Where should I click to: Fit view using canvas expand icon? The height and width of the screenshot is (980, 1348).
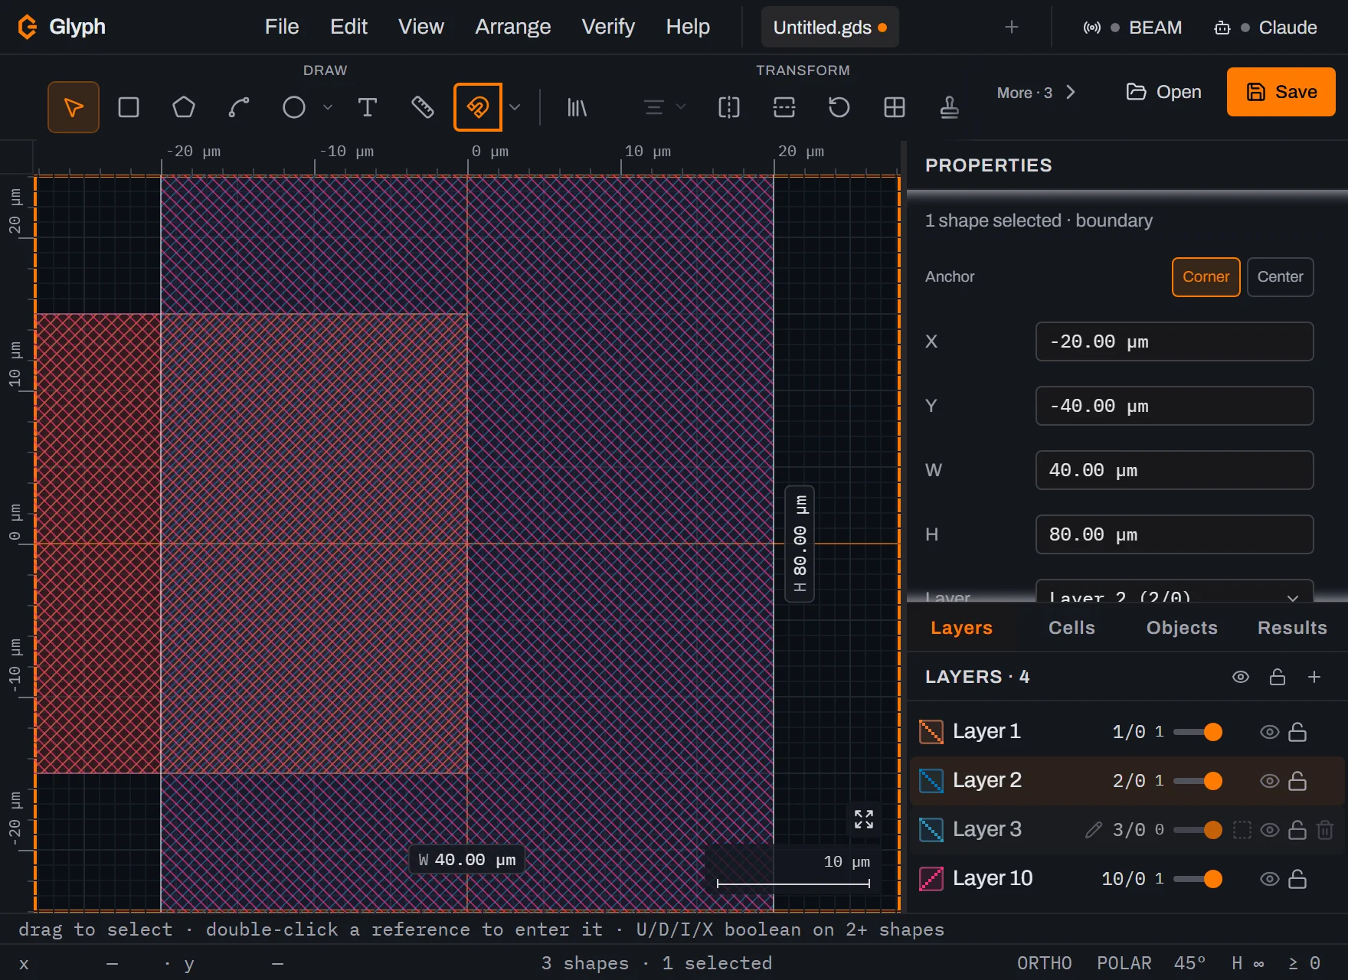click(864, 819)
